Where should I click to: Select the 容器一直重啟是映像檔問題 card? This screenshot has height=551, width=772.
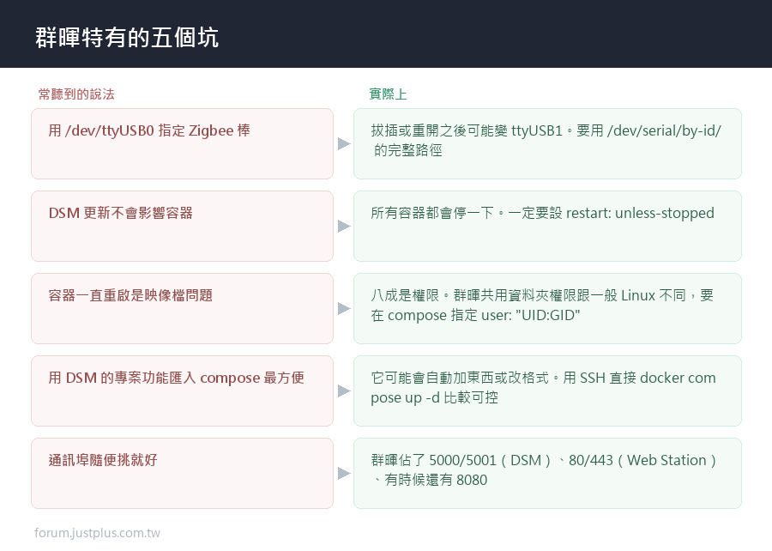click(182, 309)
